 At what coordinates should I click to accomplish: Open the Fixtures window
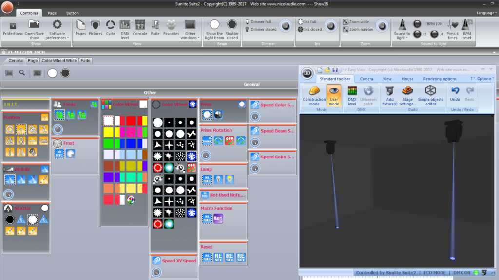(x=95, y=28)
